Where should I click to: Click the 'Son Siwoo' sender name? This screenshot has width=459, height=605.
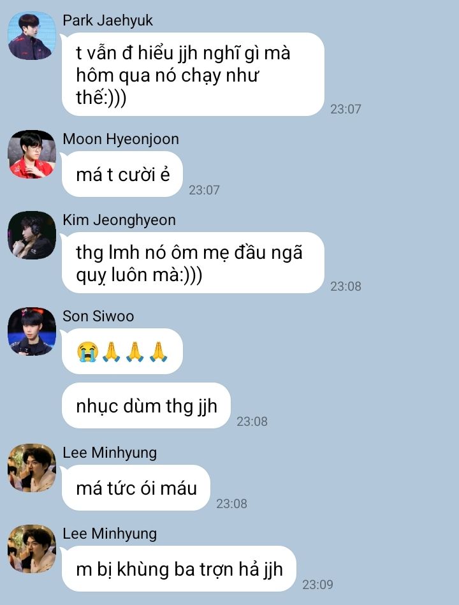click(98, 316)
